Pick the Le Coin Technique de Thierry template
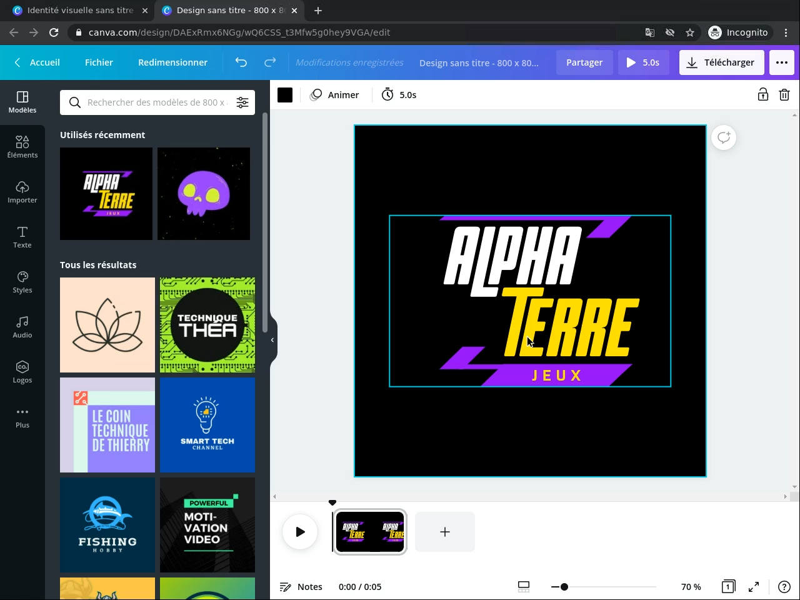The width and height of the screenshot is (800, 600). pos(107,425)
